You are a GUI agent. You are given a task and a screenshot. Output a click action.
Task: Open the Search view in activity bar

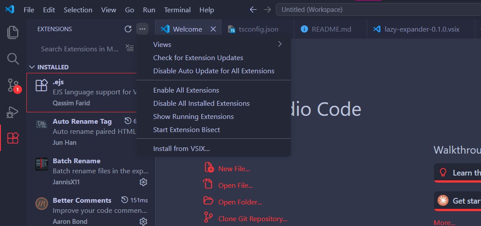tap(13, 58)
